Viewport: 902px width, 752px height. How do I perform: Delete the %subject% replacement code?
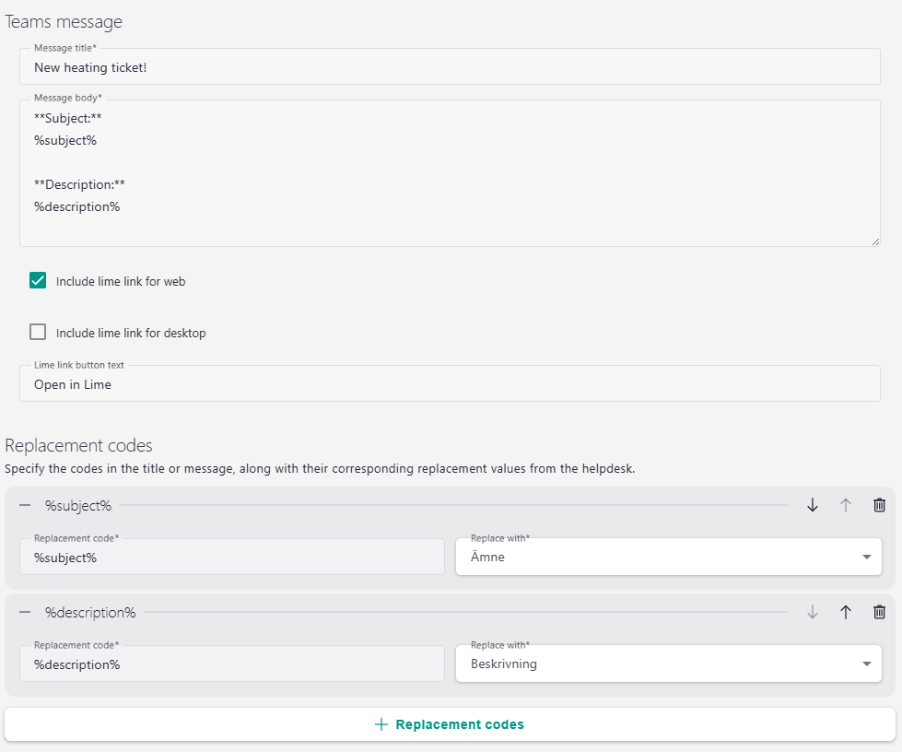click(880, 505)
